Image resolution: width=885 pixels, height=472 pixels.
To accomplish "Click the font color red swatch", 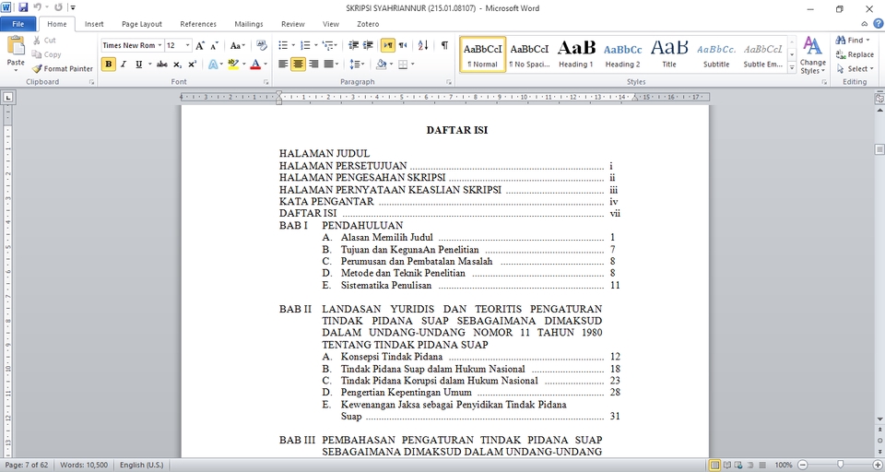I will [x=255, y=65].
